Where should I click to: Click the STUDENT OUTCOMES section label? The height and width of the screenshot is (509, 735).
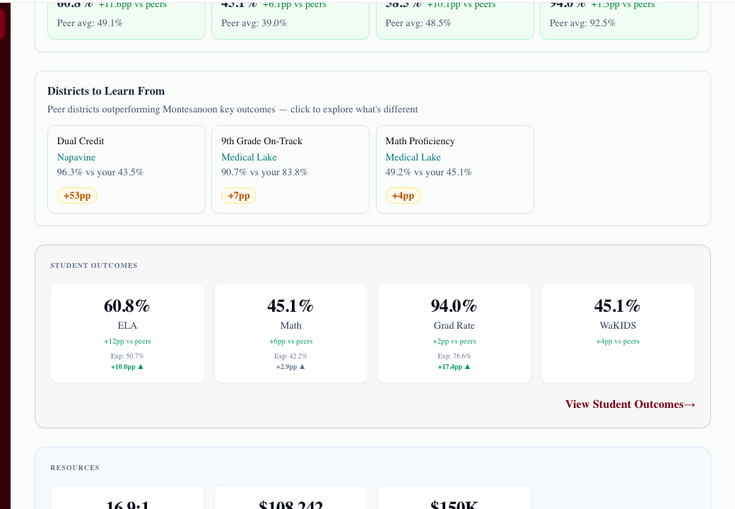tap(94, 265)
